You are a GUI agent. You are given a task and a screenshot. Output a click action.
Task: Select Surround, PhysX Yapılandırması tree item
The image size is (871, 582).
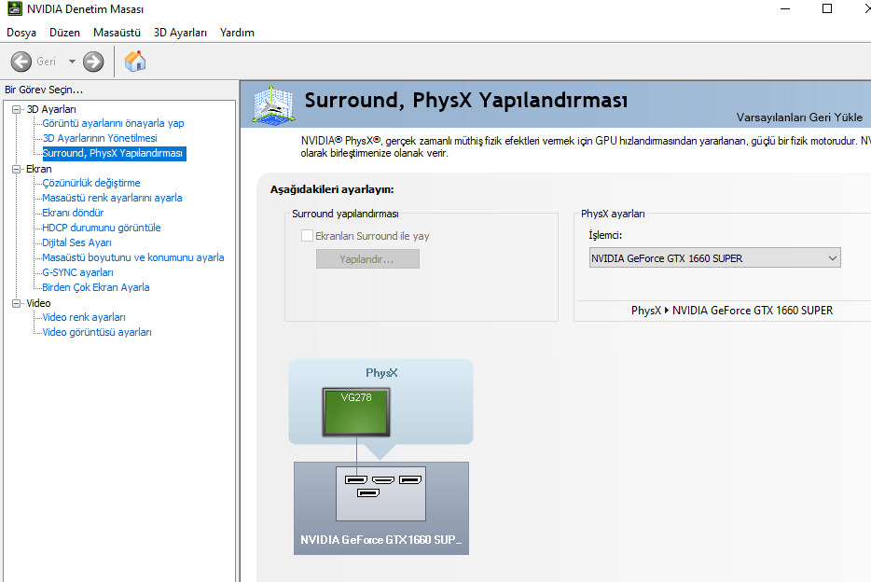click(115, 153)
